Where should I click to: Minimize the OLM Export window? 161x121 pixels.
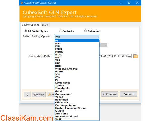pos(121,3)
